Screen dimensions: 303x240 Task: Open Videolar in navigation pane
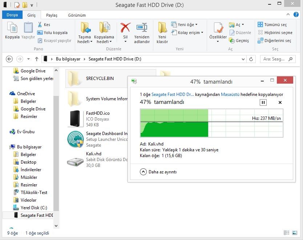point(25,200)
